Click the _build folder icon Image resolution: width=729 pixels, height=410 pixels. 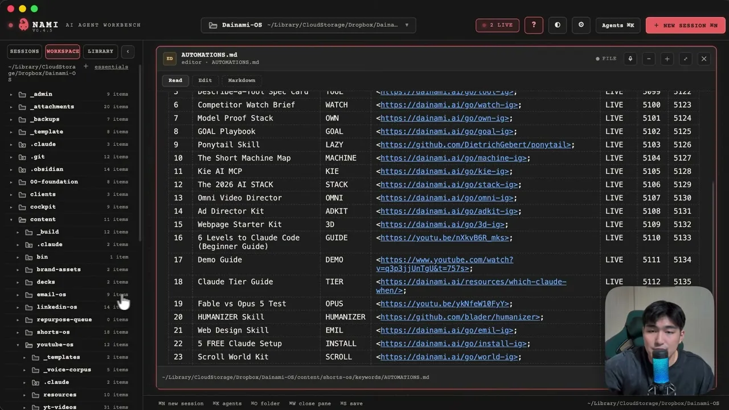tap(29, 232)
